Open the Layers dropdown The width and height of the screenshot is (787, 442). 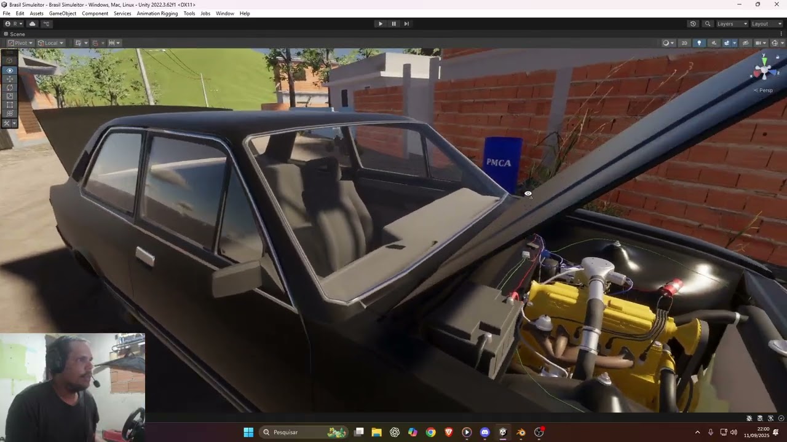[732, 24]
